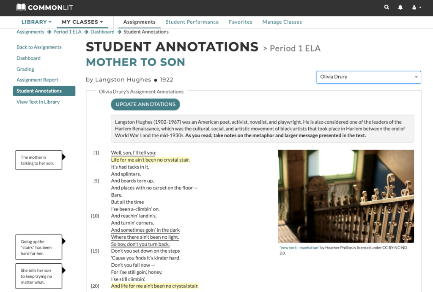Viewport: 433px width, 292px height.
Task: Click the Assignments breadcrumb link
Action: pos(30,32)
